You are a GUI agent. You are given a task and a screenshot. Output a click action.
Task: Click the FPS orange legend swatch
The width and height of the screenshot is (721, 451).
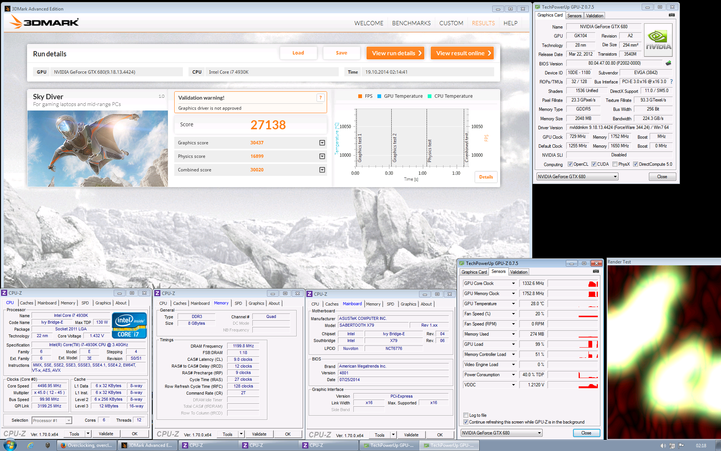(360, 96)
